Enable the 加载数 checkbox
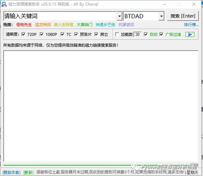Viewport: 203px width, 176px height. [x=117, y=34]
